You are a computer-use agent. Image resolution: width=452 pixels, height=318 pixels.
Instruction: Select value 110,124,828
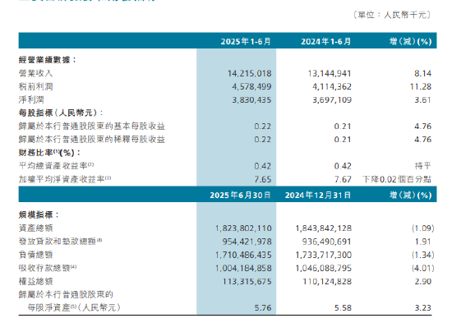[327, 281]
